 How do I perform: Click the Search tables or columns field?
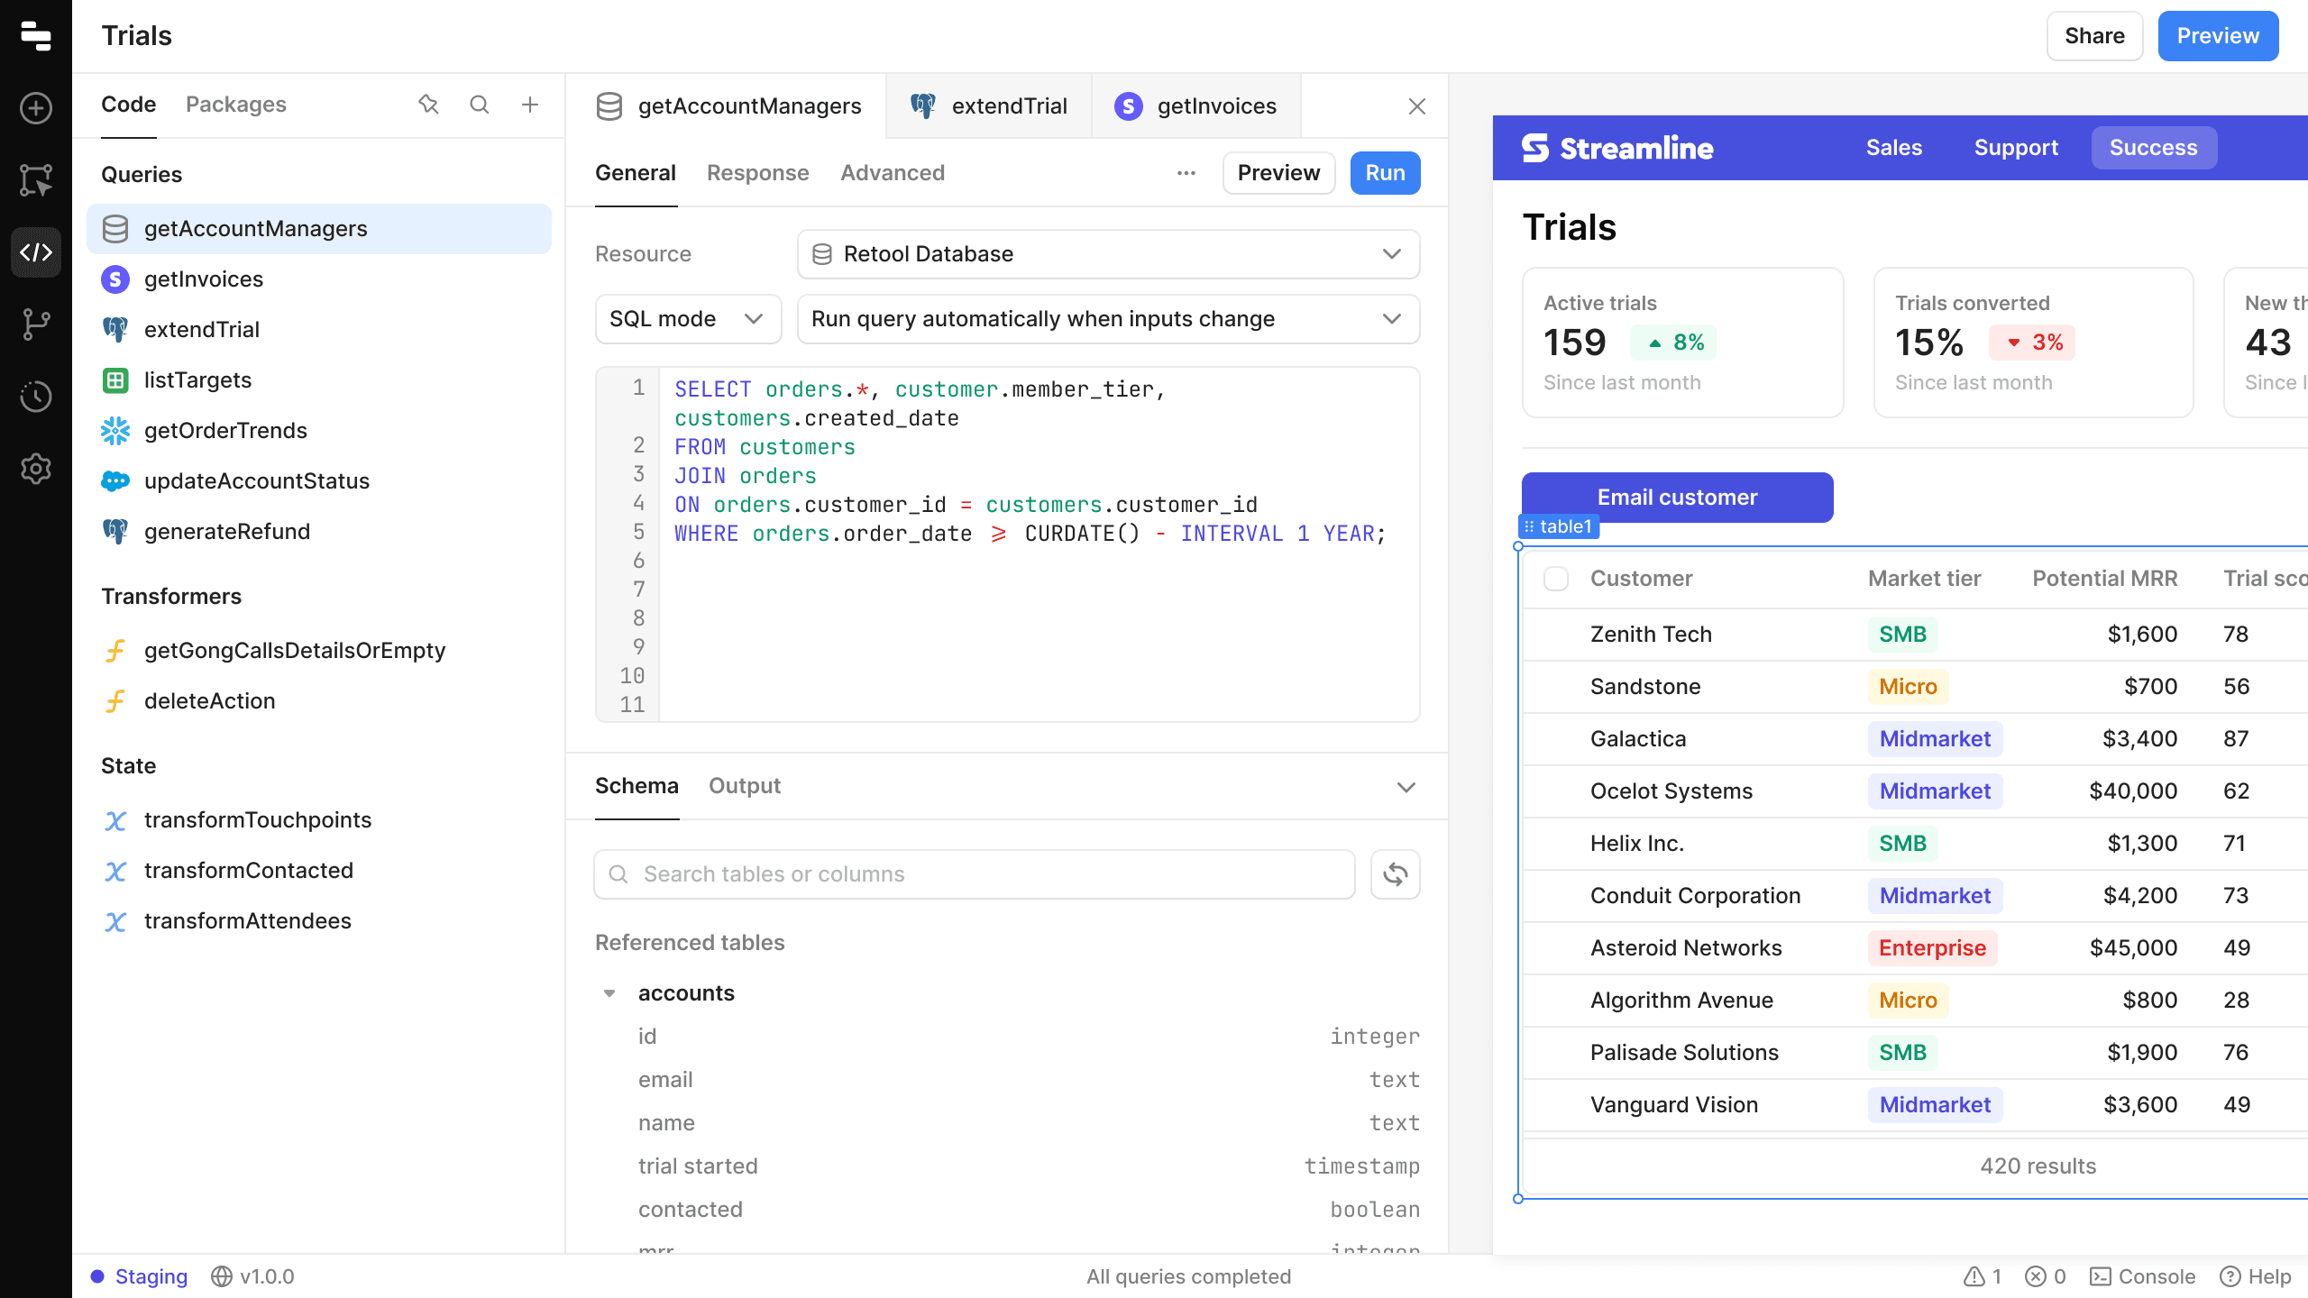click(x=975, y=874)
